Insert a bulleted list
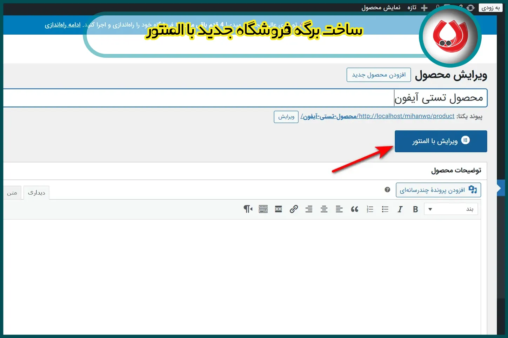508x338 pixels. click(385, 209)
